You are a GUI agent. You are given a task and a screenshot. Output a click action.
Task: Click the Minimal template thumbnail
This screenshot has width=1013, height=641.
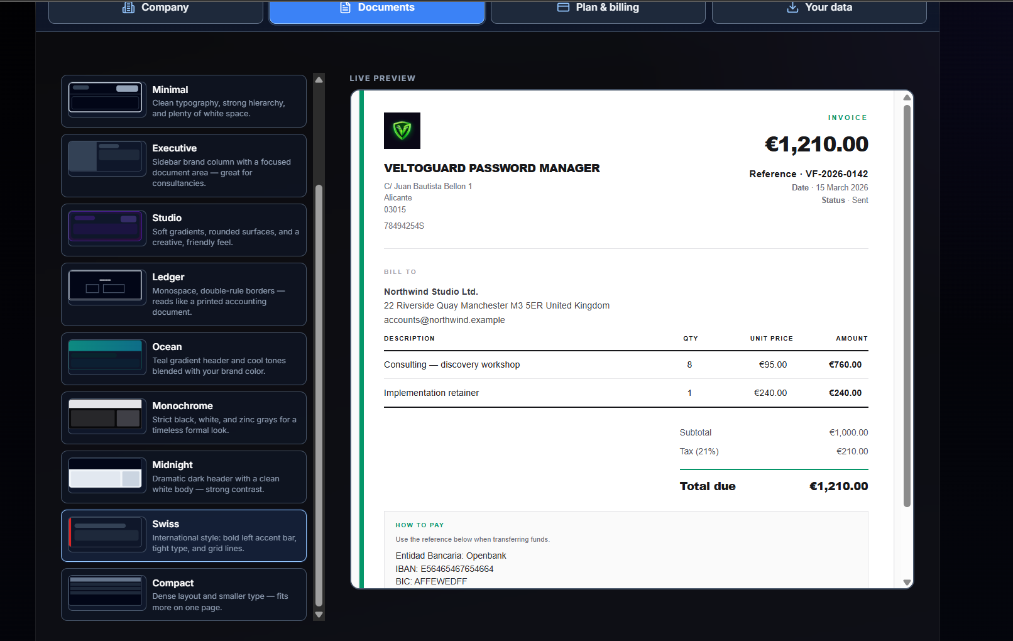tap(107, 99)
